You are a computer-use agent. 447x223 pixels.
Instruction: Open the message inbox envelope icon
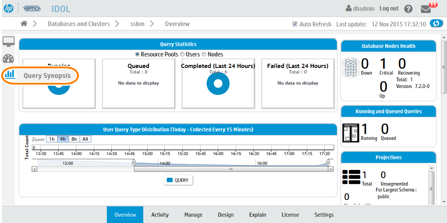(x=426, y=9)
